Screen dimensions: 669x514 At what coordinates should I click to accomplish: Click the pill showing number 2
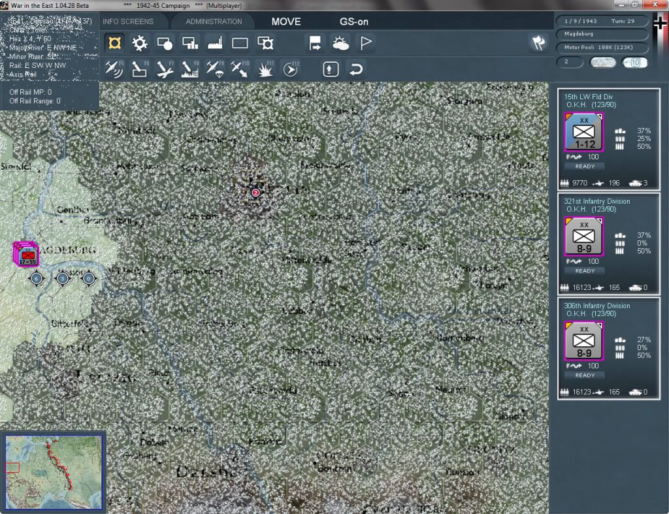570,62
